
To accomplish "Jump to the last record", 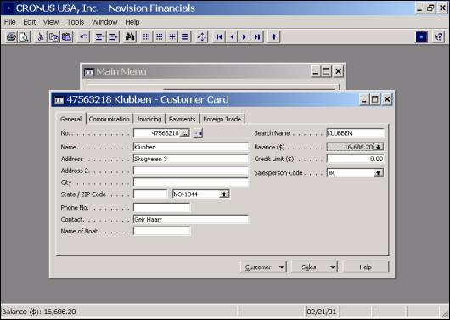I will [x=257, y=36].
